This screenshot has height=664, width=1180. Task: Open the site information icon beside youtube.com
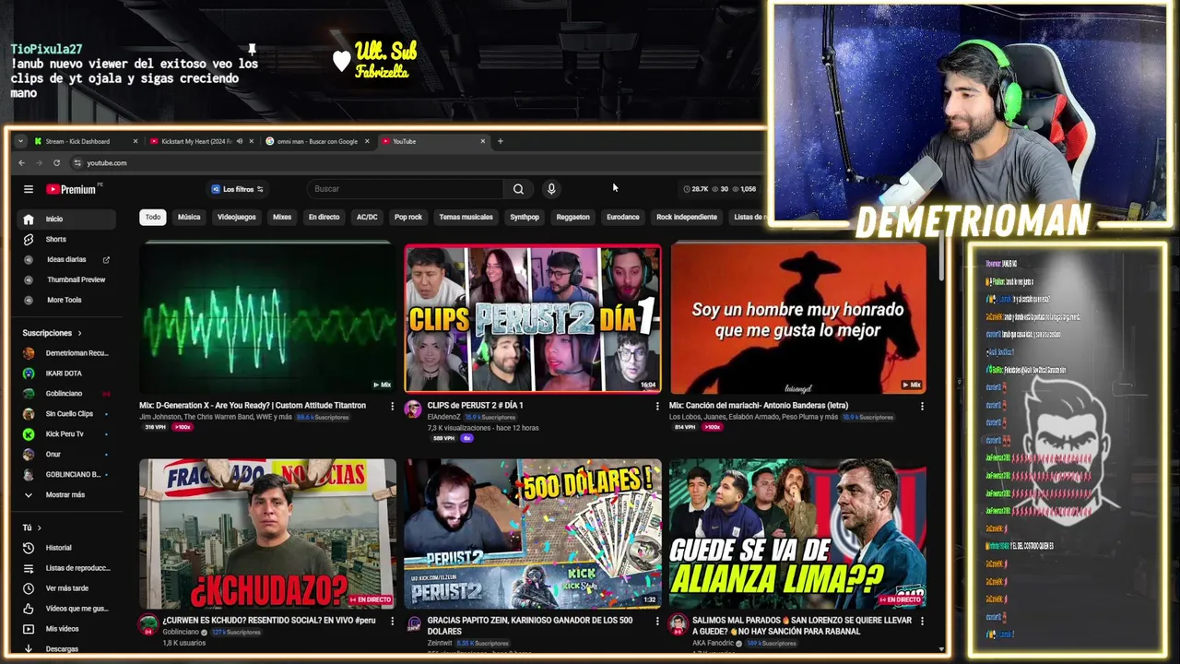click(77, 163)
